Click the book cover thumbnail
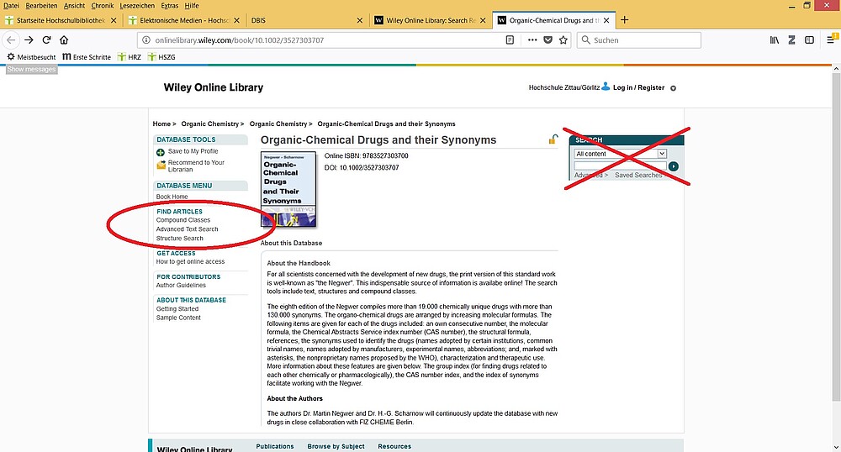841x452 pixels. (288, 189)
